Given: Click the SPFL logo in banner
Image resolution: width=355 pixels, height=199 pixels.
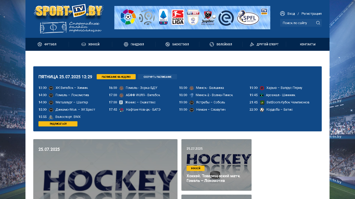Looking at the screenshot, I should (248, 18).
